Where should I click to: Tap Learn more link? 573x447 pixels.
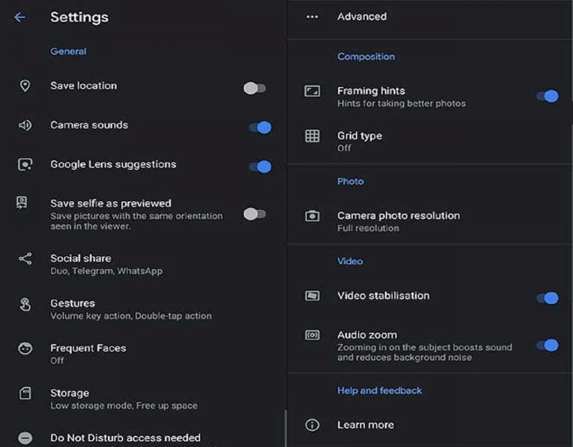click(430, 425)
